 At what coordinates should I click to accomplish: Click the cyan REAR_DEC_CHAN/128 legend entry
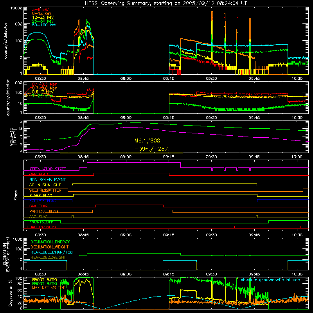click(52, 252)
